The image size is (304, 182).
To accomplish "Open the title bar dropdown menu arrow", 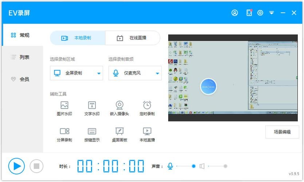I will pos(272,13).
